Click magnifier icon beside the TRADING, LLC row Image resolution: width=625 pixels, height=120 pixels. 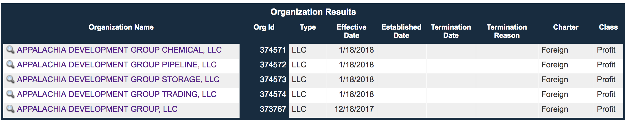(10, 94)
